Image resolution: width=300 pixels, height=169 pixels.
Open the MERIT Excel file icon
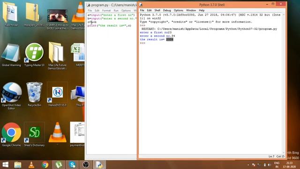point(78,55)
